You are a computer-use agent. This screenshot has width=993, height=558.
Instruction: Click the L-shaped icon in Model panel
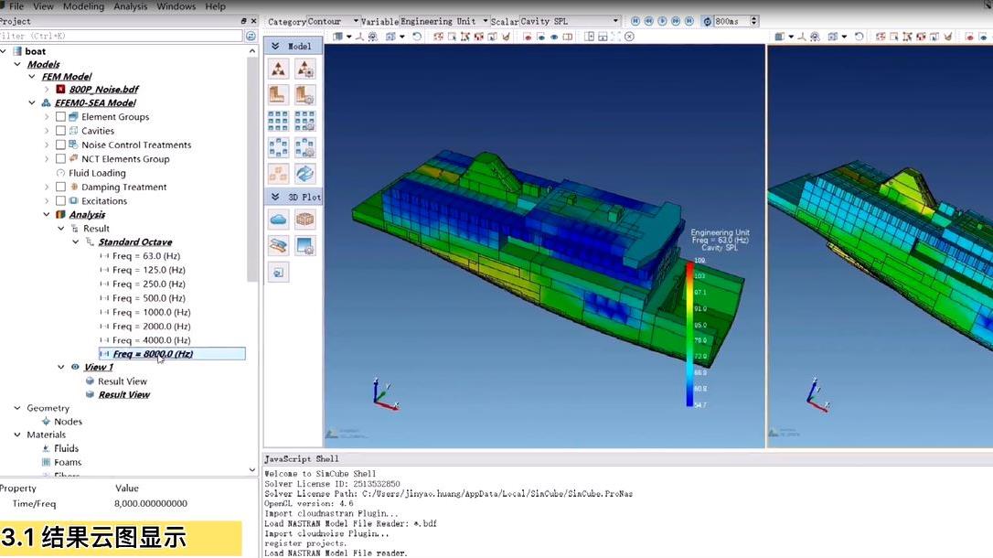[279, 94]
